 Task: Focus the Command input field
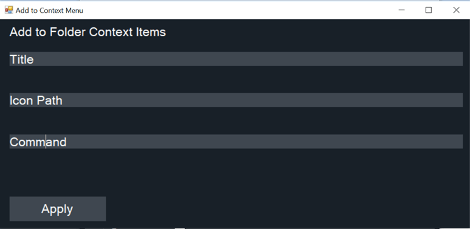click(236, 141)
